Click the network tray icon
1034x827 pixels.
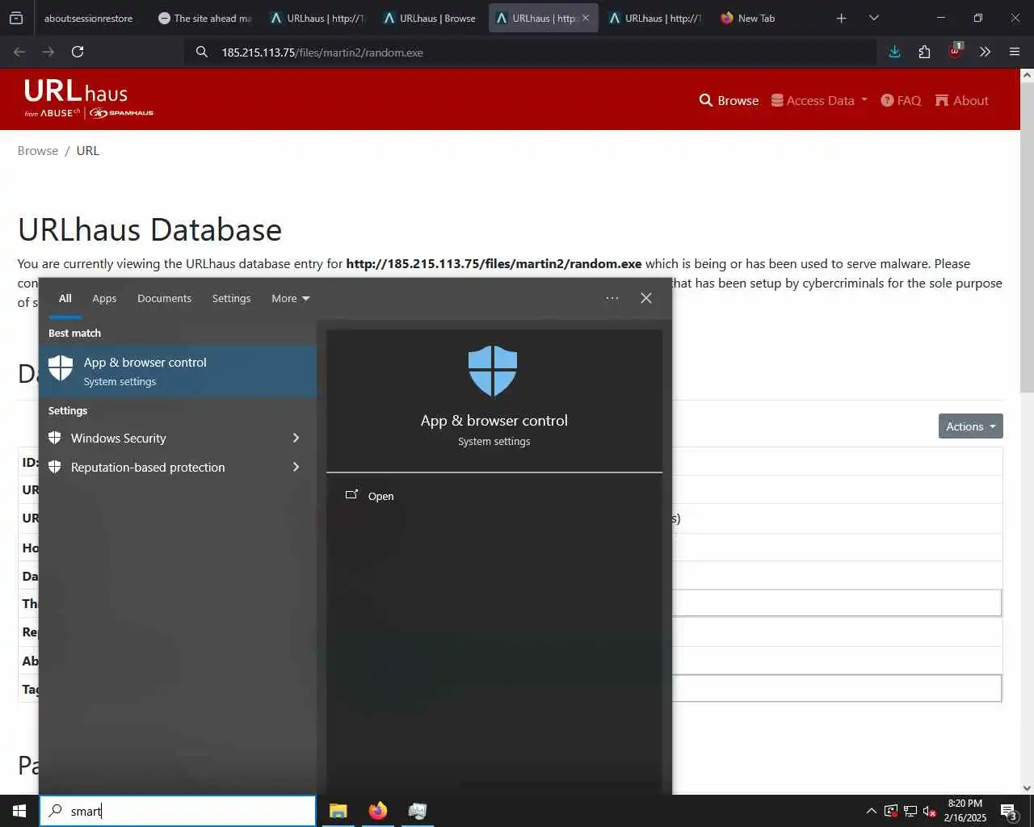point(910,811)
